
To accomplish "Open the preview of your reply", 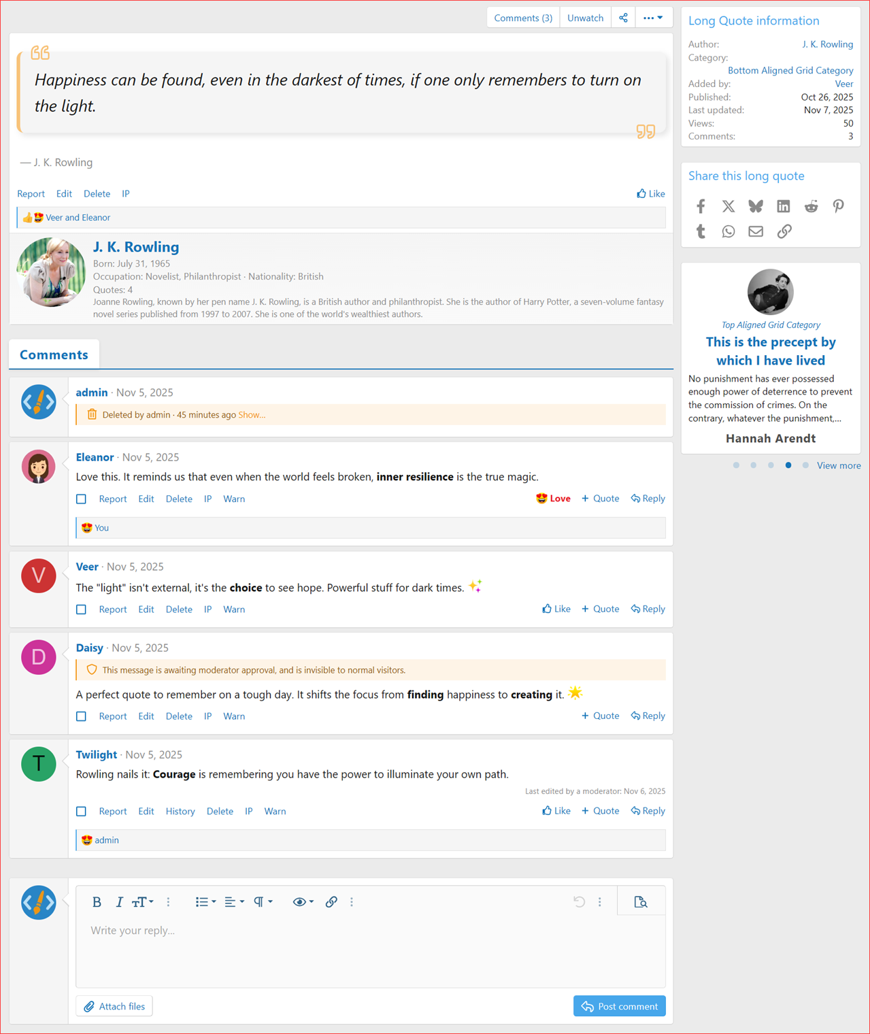I will point(640,901).
